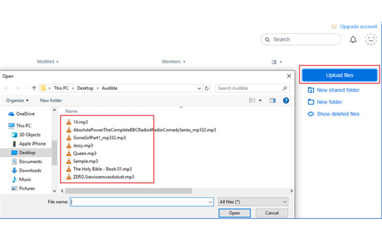
Task: Click the search magnifier in Search Audible
Action: tap(285, 88)
